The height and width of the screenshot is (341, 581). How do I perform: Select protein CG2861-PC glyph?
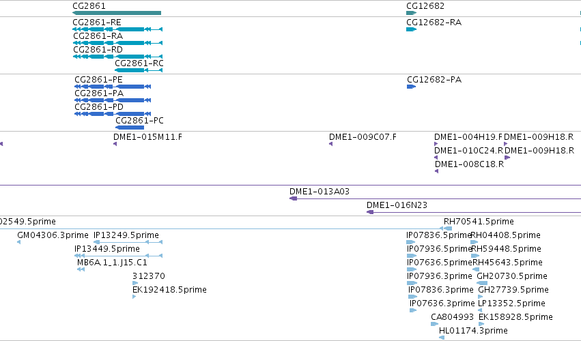tap(130, 128)
